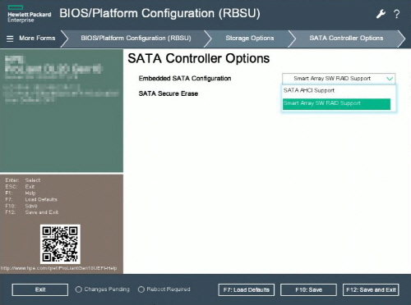
Task: Select the SATA Secure Erase setting label
Action: [169, 93]
